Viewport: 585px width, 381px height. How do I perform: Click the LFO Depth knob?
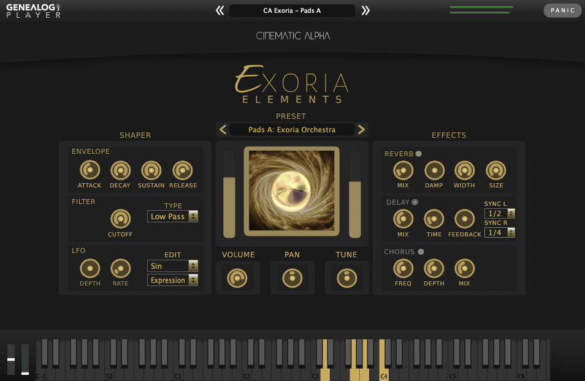(x=90, y=268)
